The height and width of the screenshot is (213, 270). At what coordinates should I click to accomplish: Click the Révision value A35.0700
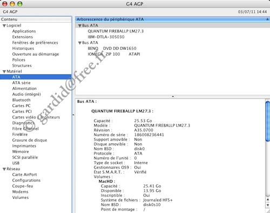[x=144, y=130]
